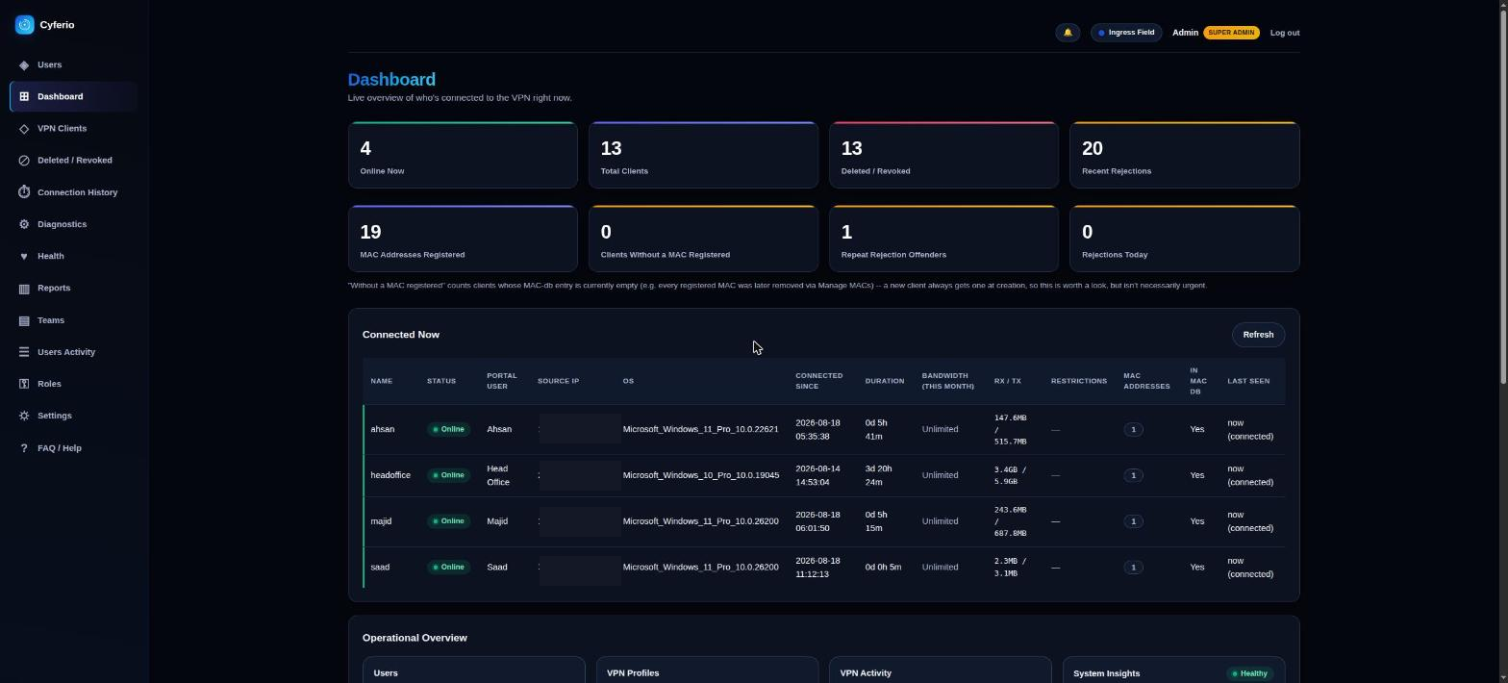
Task: Click the Roles icon in sidebar
Action: pyautogui.click(x=24, y=384)
